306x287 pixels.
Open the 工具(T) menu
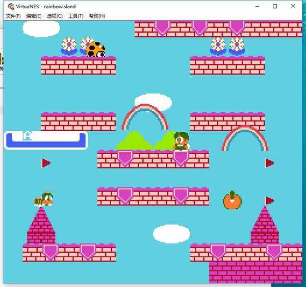(75, 16)
